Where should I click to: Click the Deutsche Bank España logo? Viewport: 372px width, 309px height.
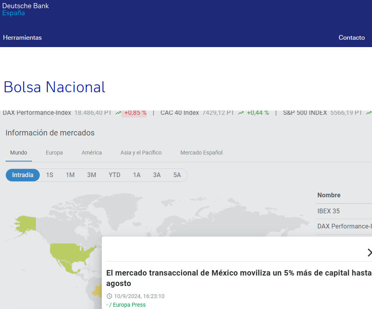point(25,9)
